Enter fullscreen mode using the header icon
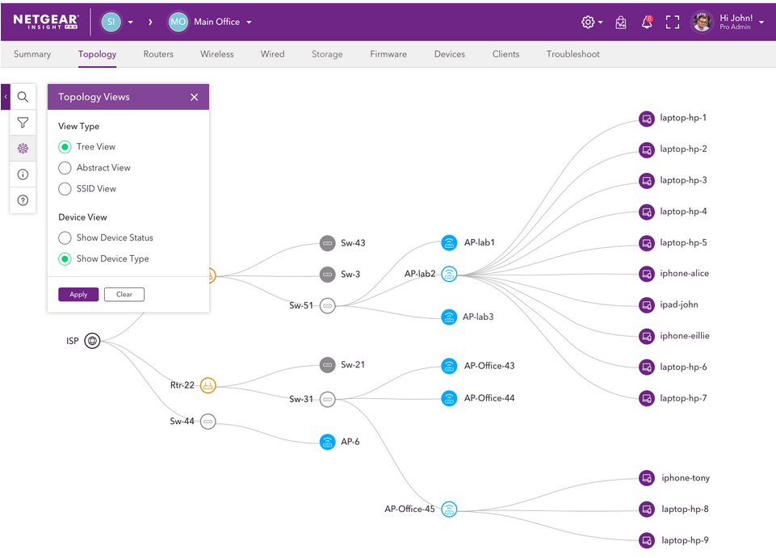Screen dimensions: 776x558 672,23
